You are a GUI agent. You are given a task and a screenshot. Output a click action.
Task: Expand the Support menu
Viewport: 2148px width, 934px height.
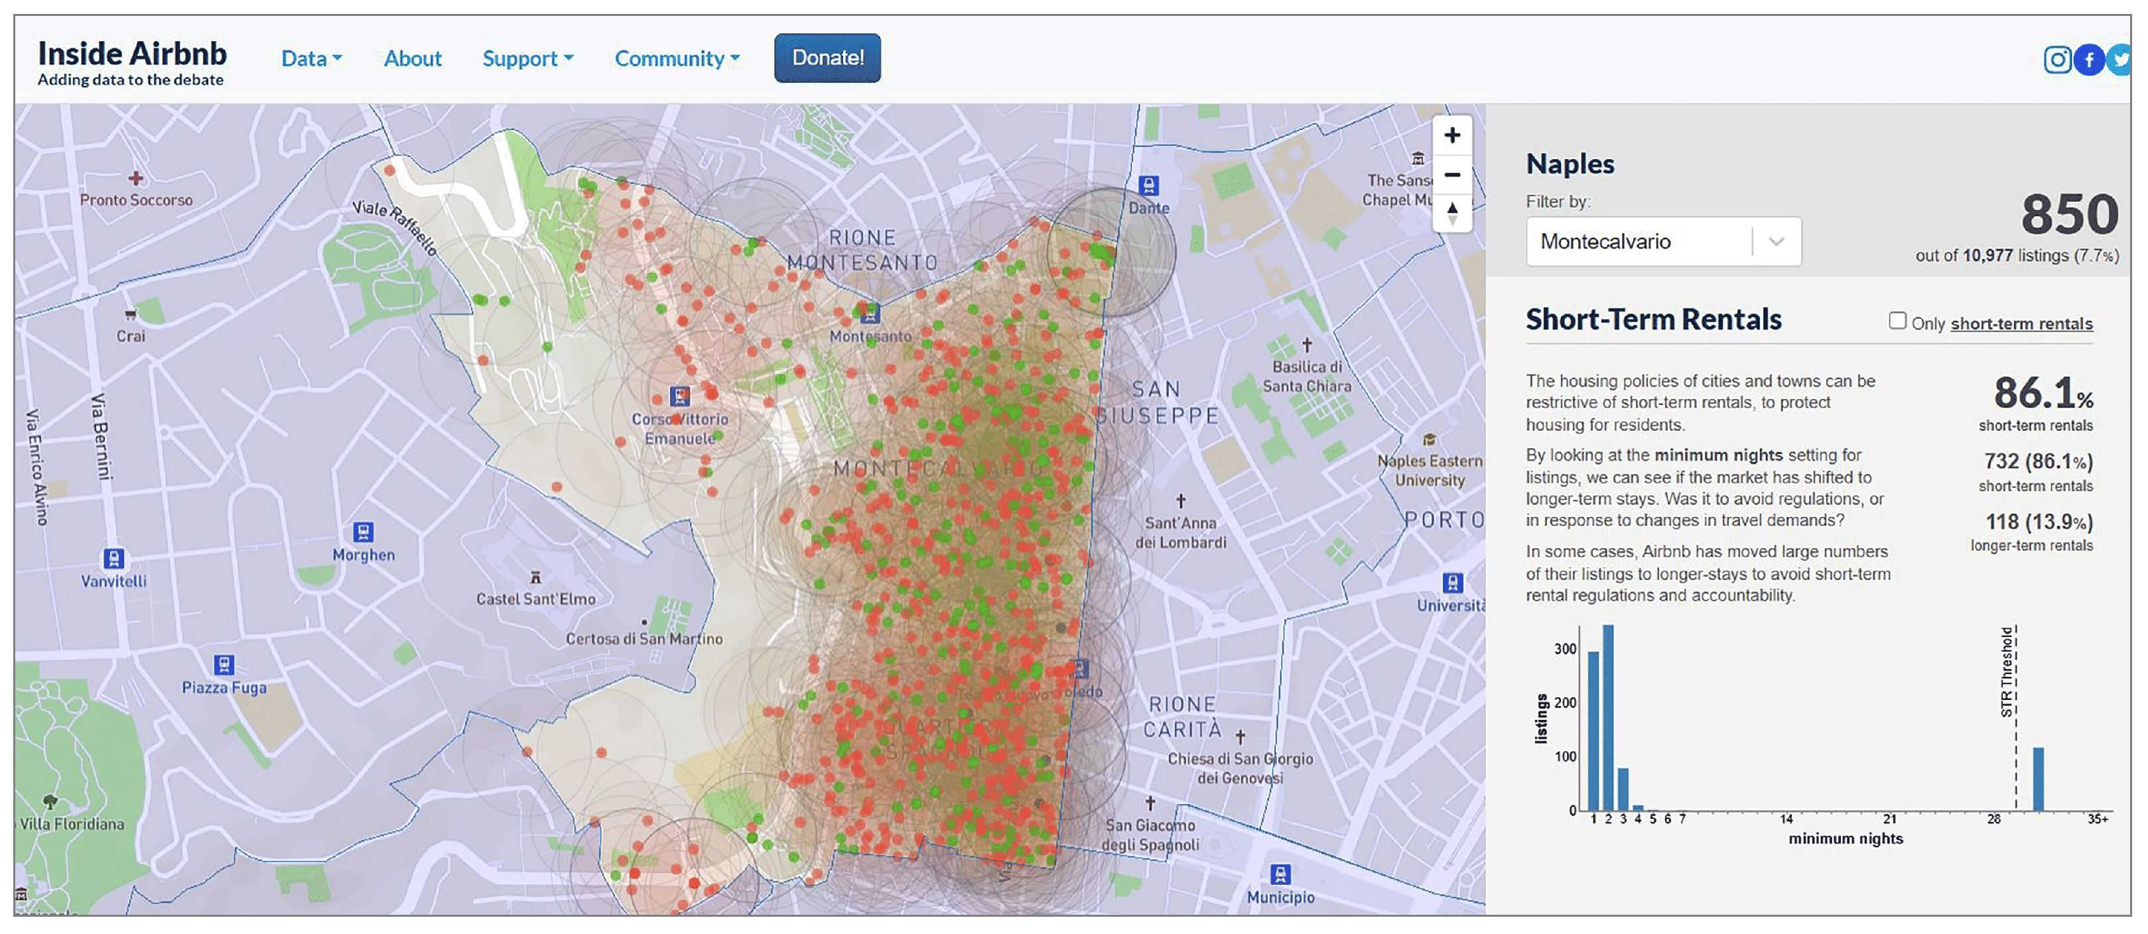[527, 58]
